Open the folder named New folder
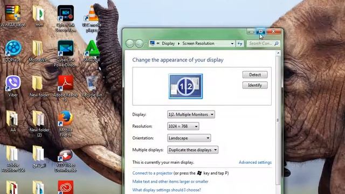This screenshot has height=194, width=345. (39, 86)
